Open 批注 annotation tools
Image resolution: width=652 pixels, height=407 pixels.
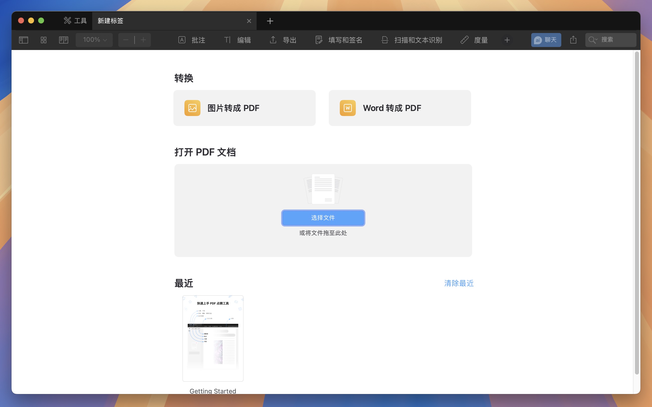(192, 40)
